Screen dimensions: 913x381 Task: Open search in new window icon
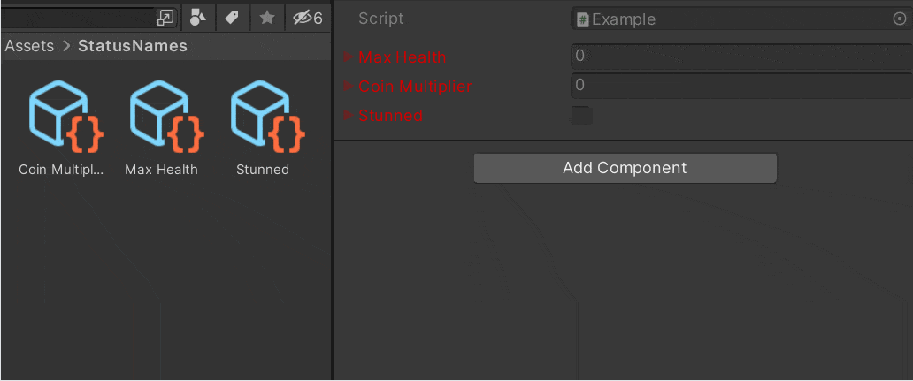165,19
